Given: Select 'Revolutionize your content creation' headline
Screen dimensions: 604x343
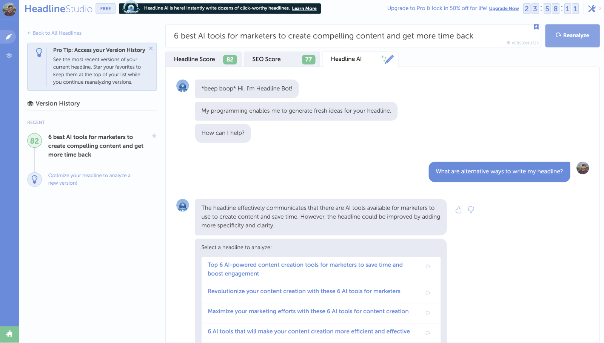Looking at the screenshot, I should [304, 291].
